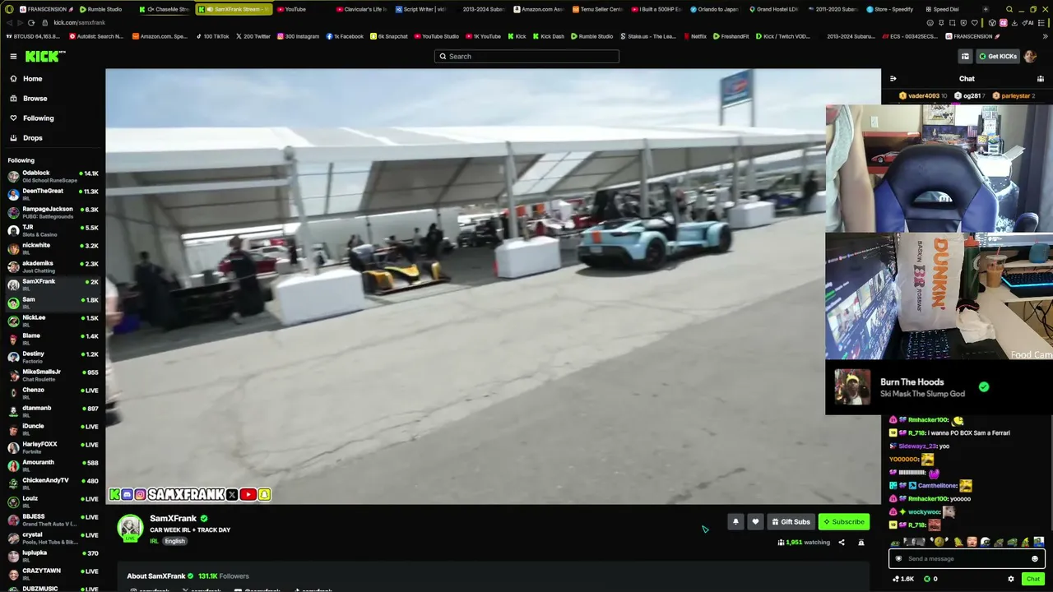
Task: Click the 131.1K Followers count
Action: [x=223, y=576]
